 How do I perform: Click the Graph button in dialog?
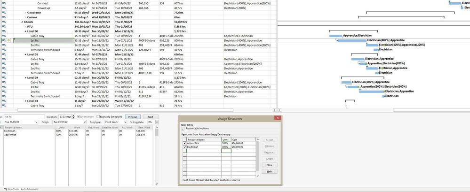[x=270, y=159]
